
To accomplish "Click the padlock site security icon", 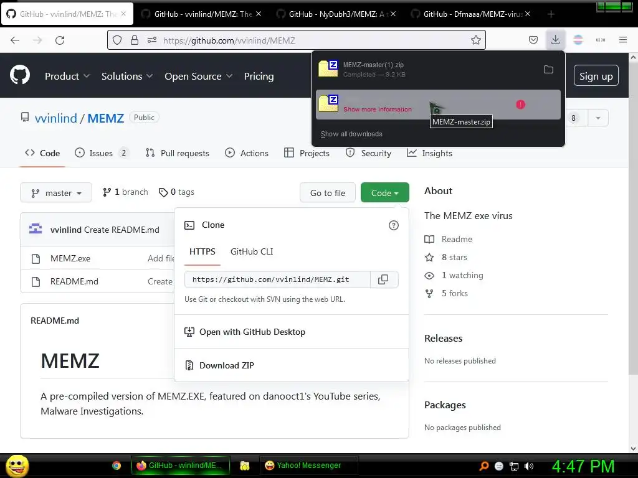I will click(x=135, y=40).
